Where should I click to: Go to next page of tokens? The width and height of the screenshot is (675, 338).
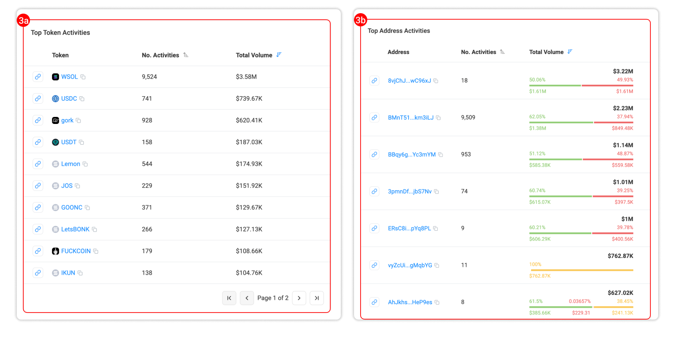[299, 298]
